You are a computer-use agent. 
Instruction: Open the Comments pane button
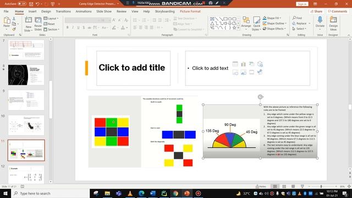(337, 11)
